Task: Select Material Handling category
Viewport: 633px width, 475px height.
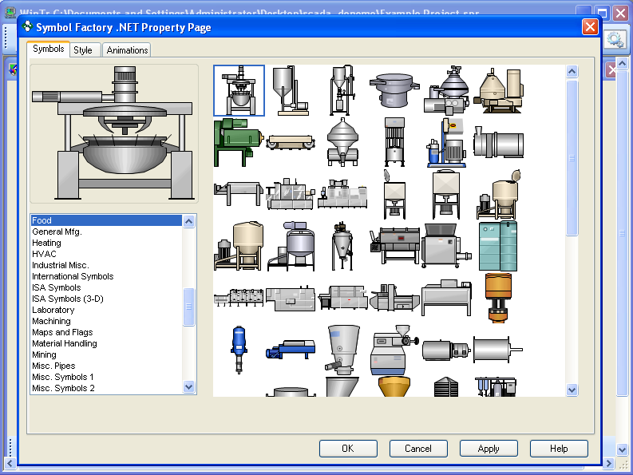Action: tap(65, 343)
